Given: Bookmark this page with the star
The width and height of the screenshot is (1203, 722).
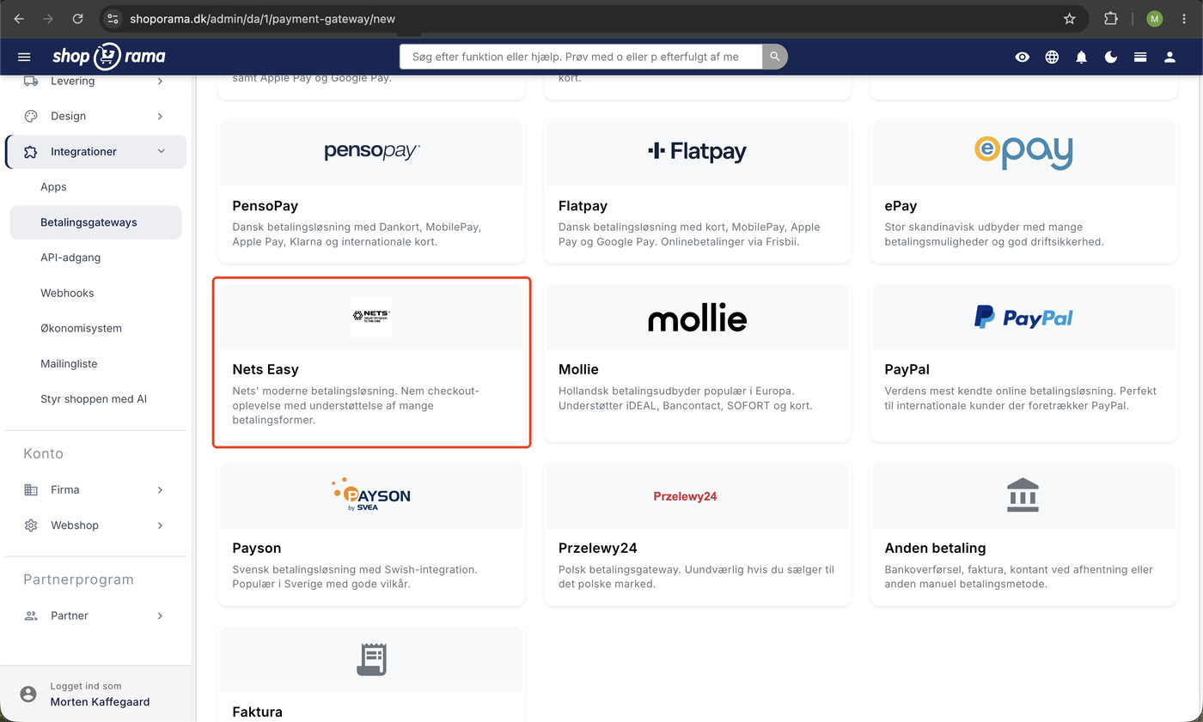Looking at the screenshot, I should (x=1070, y=18).
